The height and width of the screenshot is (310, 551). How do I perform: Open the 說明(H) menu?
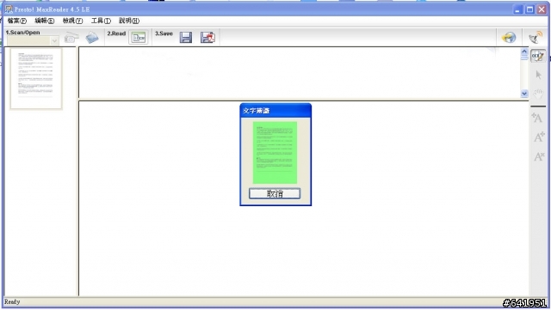pos(129,21)
